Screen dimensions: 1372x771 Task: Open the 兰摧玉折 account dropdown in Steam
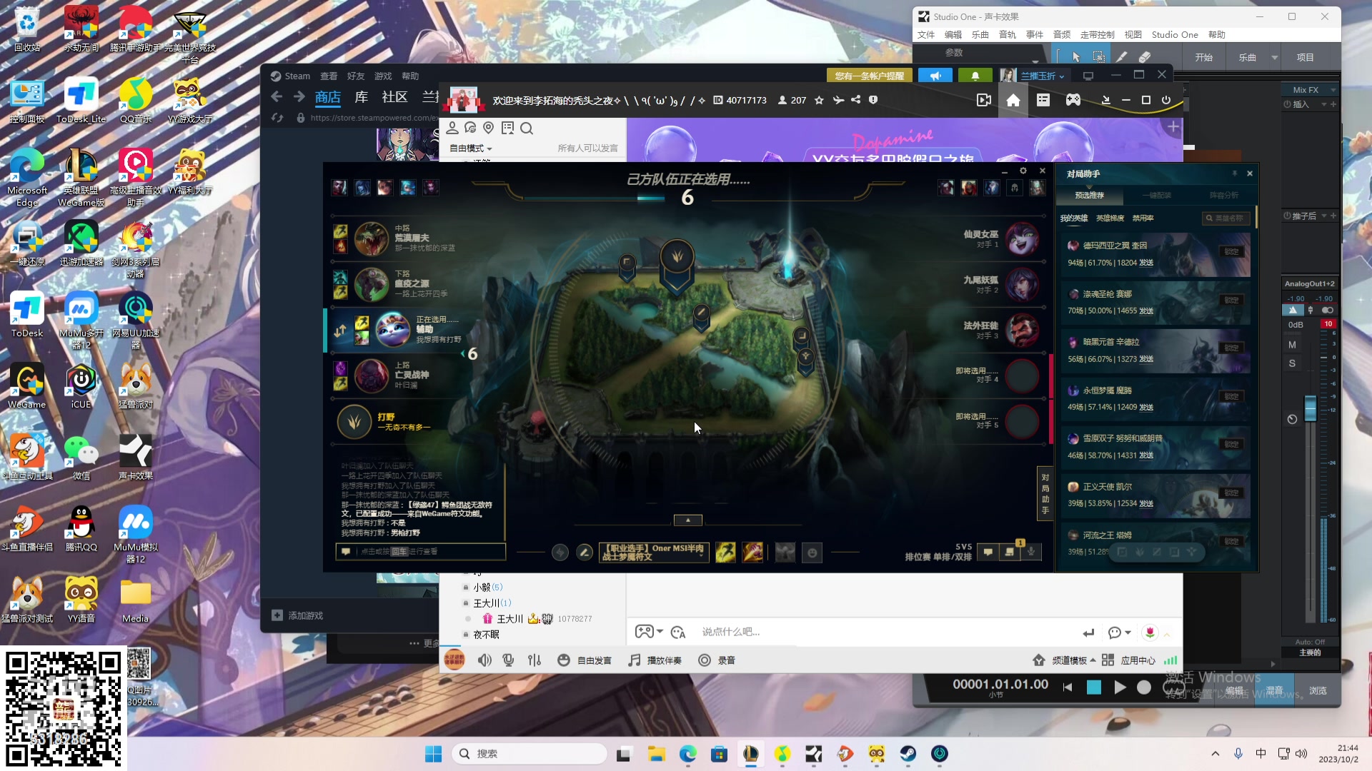pyautogui.click(x=1043, y=76)
